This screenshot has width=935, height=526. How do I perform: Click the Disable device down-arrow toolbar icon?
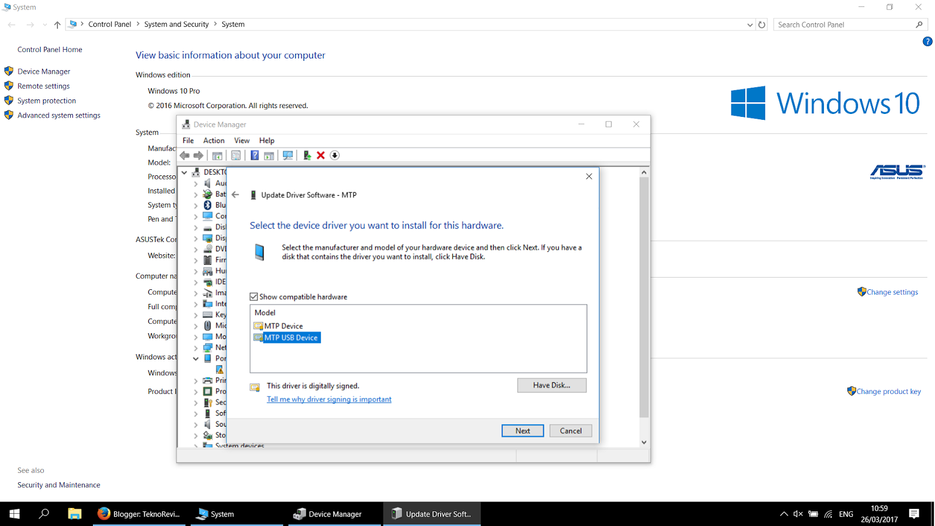(334, 155)
